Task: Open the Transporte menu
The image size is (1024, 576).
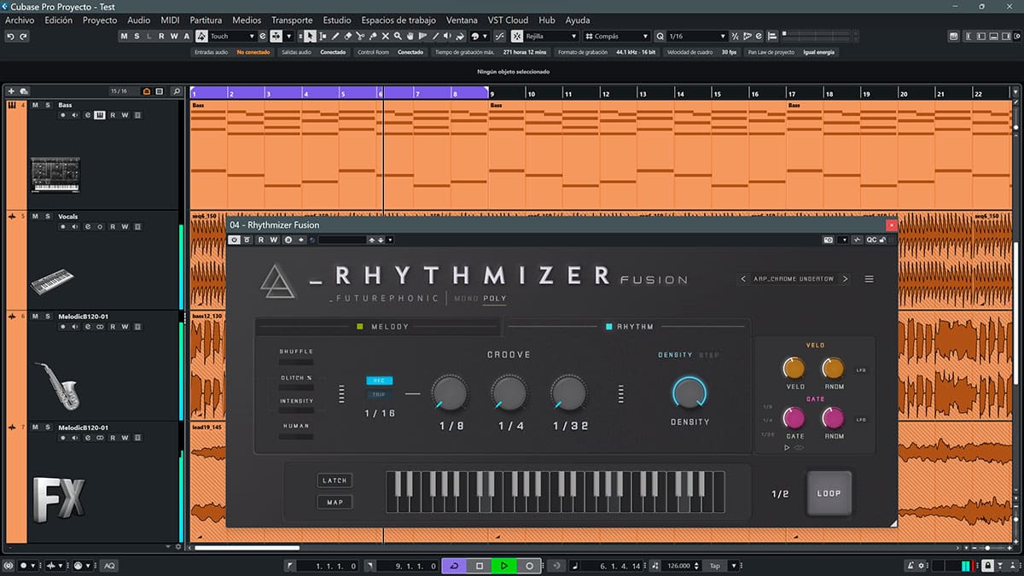Action: [292, 20]
